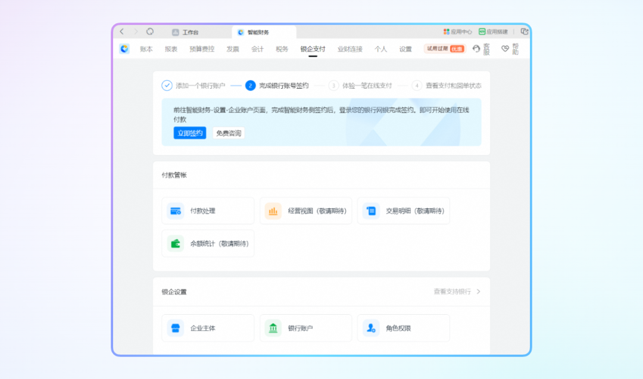This screenshot has width=643, height=379.
Task: Open 客服 headset support icon
Action: pyautogui.click(x=476, y=49)
